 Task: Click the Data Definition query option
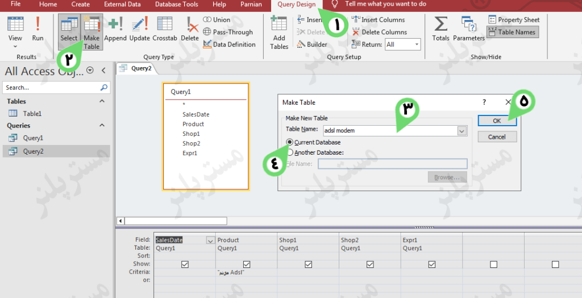[x=230, y=44]
